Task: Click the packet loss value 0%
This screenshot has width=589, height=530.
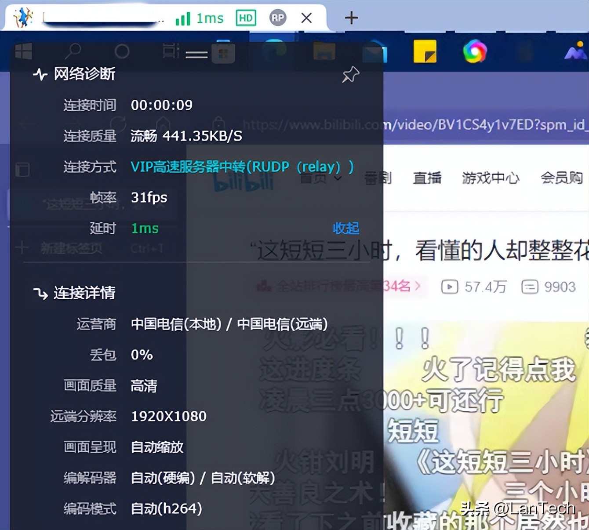Action: 142,355
